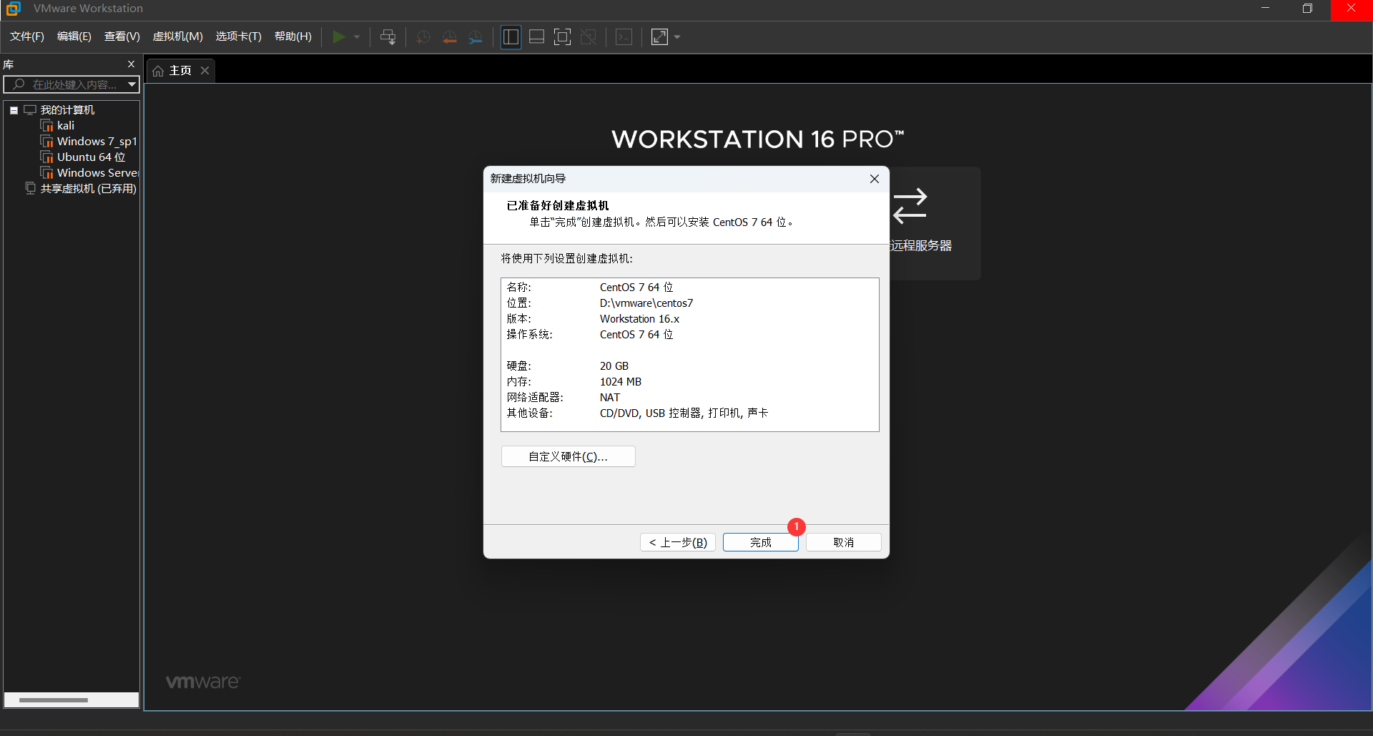This screenshot has width=1373, height=736.
Task: Open the 帮助(H) menu
Action: tap(293, 36)
